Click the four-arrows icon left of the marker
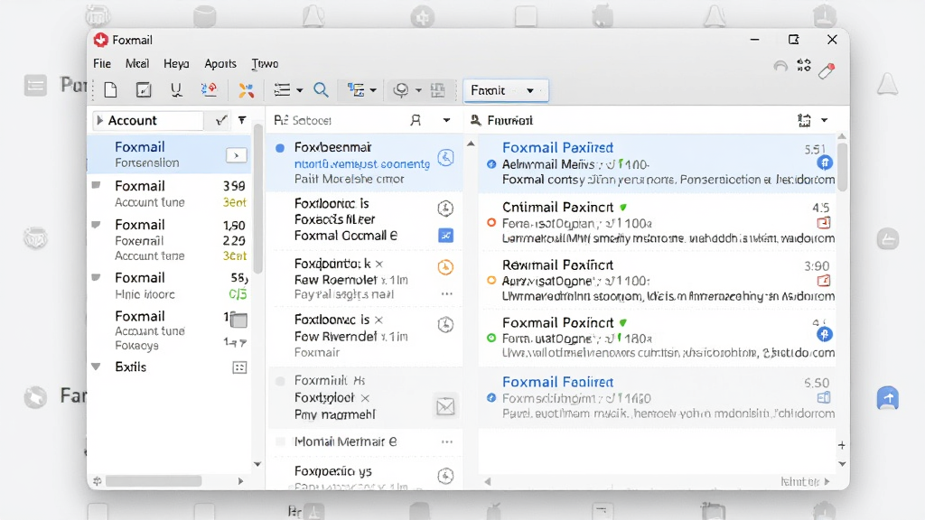 (803, 65)
